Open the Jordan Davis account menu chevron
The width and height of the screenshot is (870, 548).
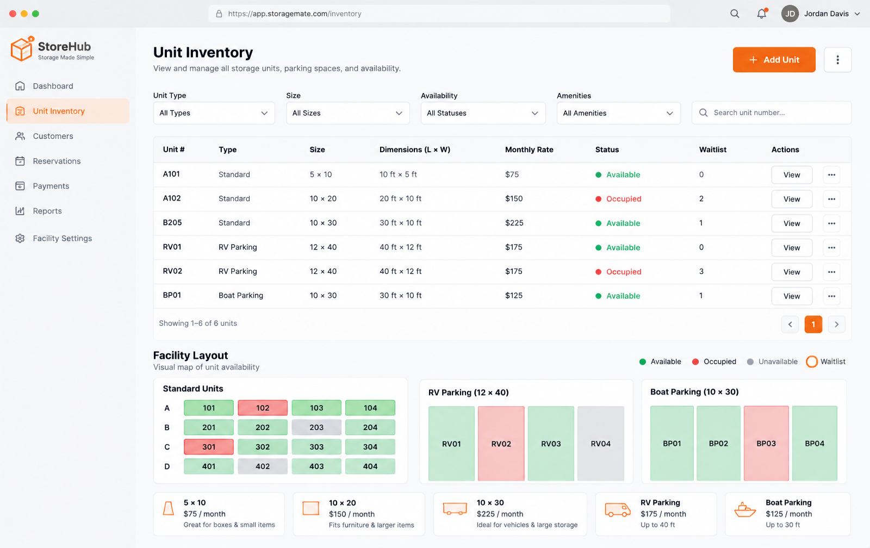pos(857,14)
